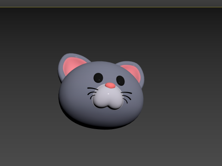Select the mouse model's right black eye

(x=120, y=81)
